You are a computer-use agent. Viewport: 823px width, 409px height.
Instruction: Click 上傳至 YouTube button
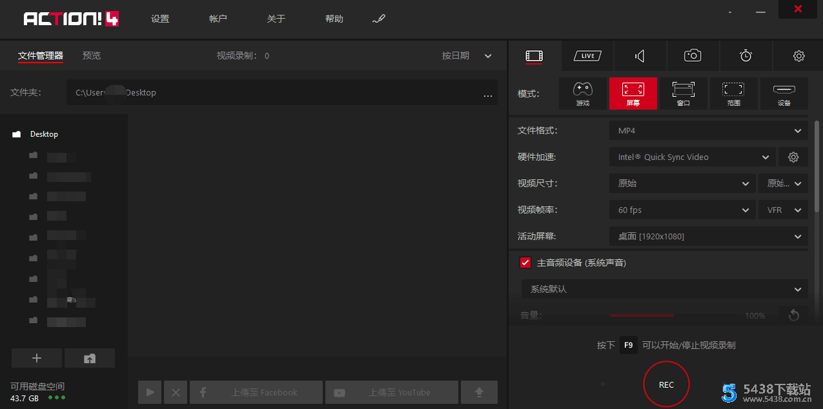391,392
